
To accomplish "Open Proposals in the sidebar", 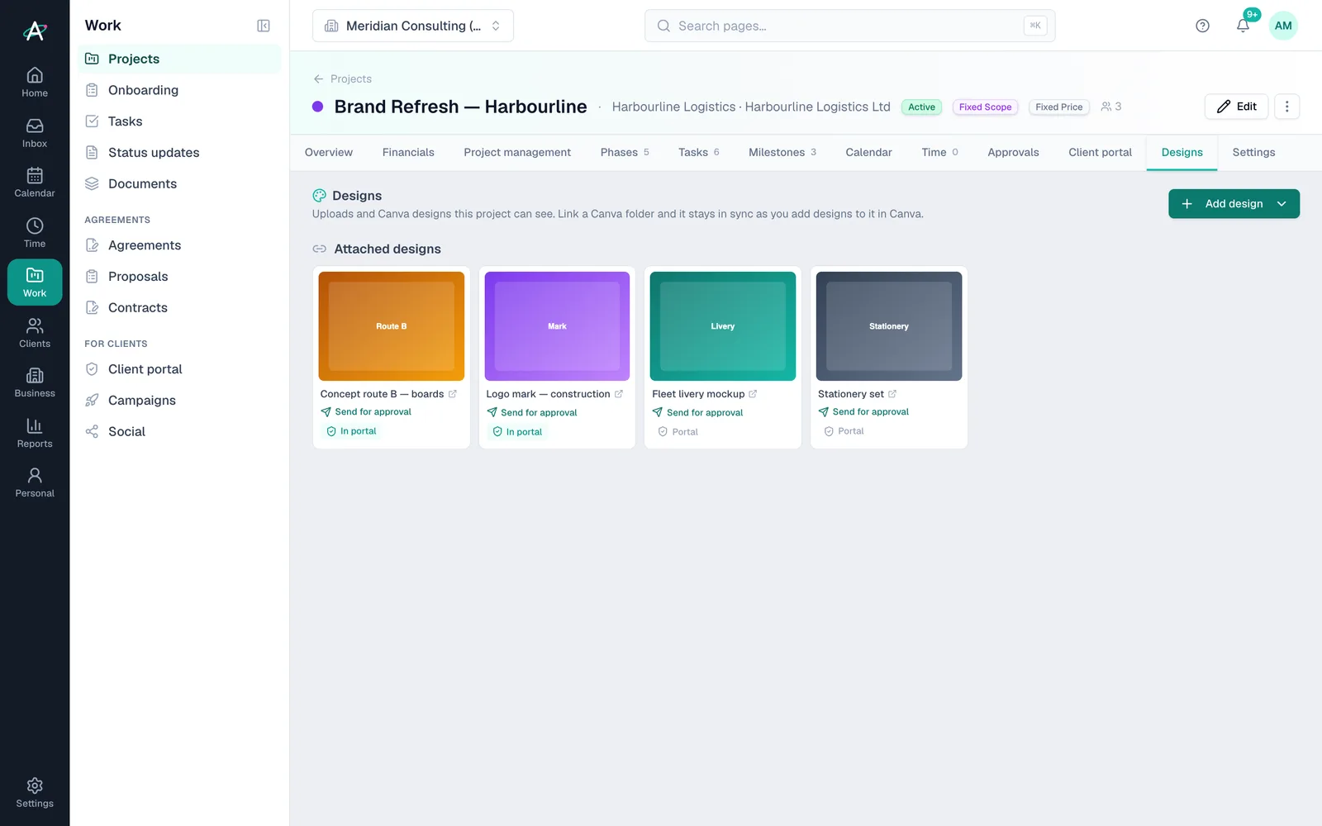I will tap(179, 277).
